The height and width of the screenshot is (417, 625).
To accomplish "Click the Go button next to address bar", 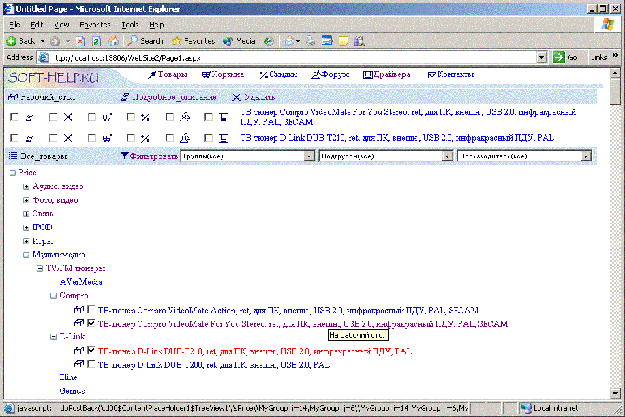I will (x=565, y=57).
